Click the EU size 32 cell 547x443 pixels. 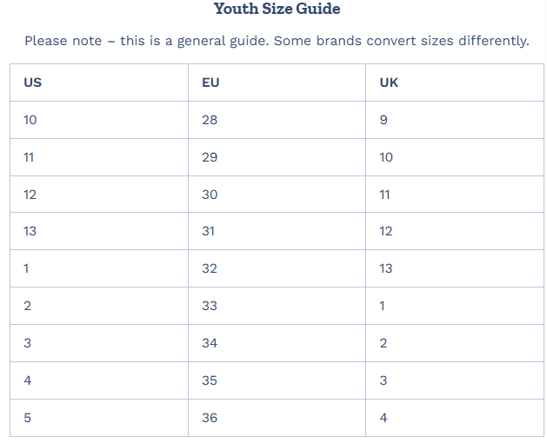pyautogui.click(x=277, y=268)
